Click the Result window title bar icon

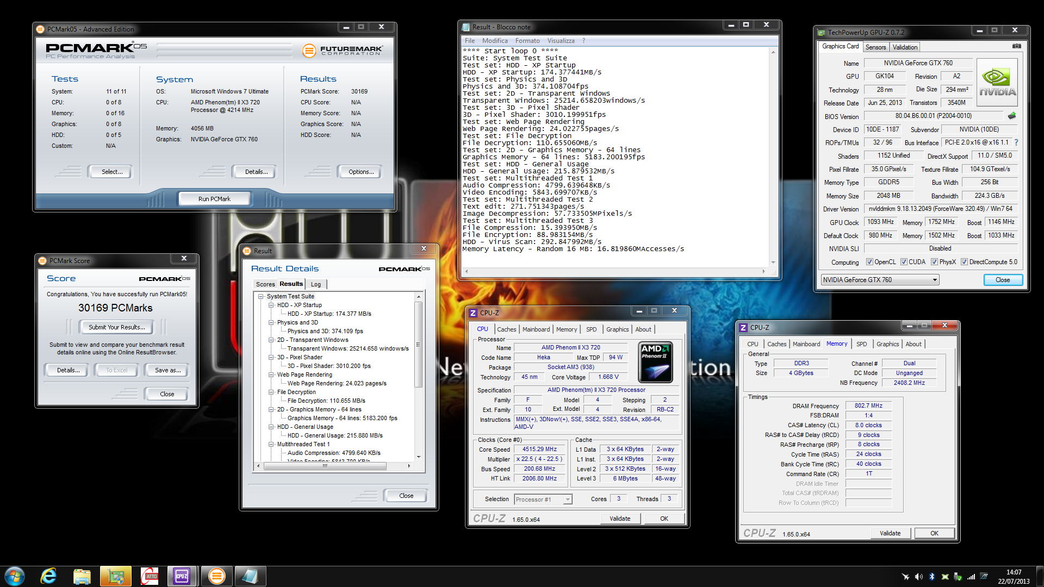(x=247, y=251)
